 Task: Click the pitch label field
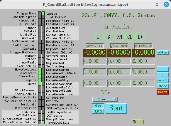coord(143,46)
